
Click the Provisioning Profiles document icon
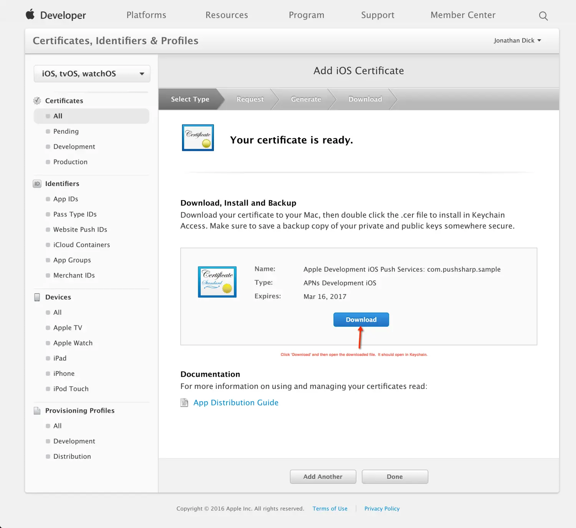click(37, 410)
